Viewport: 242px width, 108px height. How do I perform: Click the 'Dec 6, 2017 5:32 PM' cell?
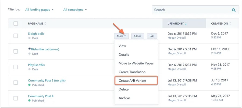[x=182, y=34]
